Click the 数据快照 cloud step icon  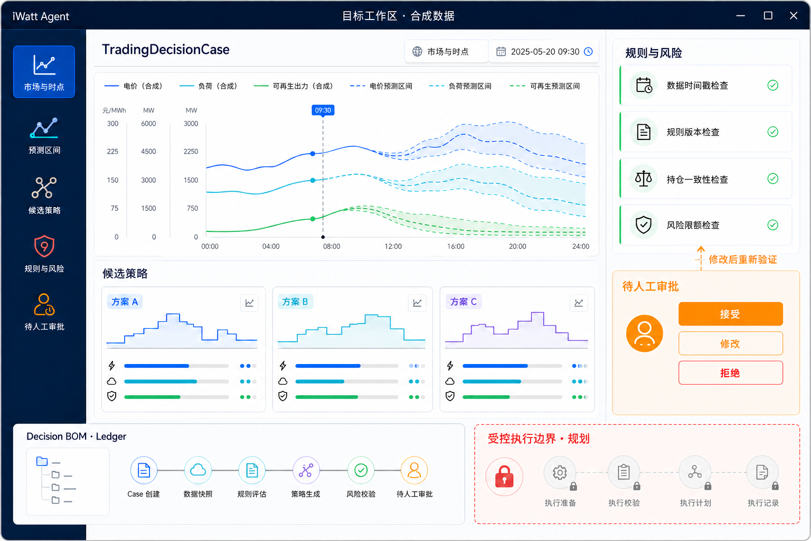coord(198,470)
